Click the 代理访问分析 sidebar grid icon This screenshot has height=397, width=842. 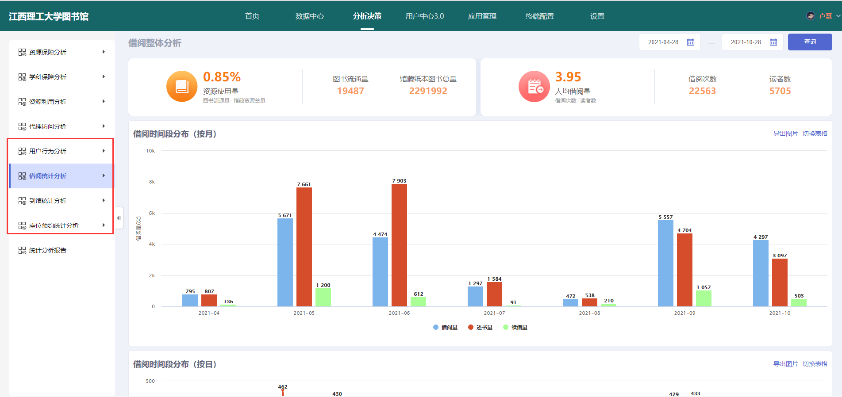(22, 126)
